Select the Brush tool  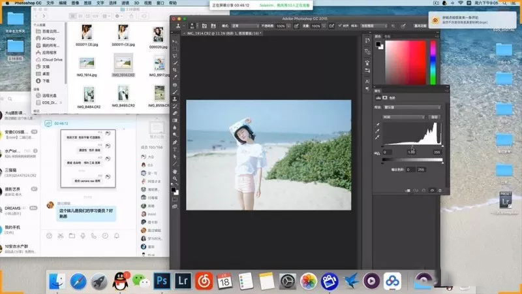click(x=175, y=92)
